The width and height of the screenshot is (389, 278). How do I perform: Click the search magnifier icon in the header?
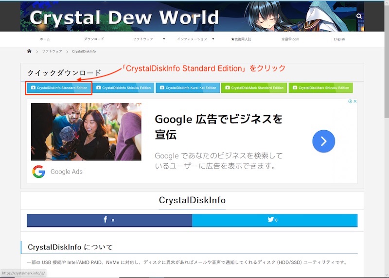click(359, 16)
